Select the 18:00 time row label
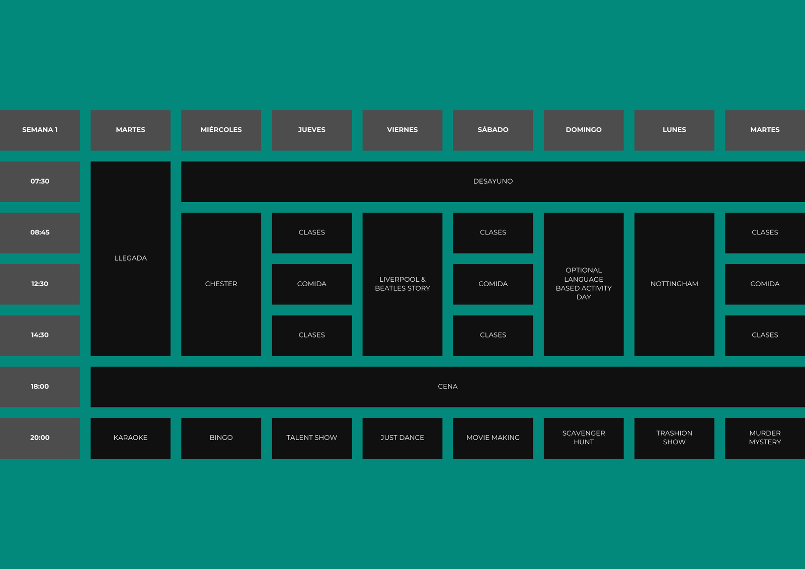Screen dimensions: 805x569 (x=40, y=386)
